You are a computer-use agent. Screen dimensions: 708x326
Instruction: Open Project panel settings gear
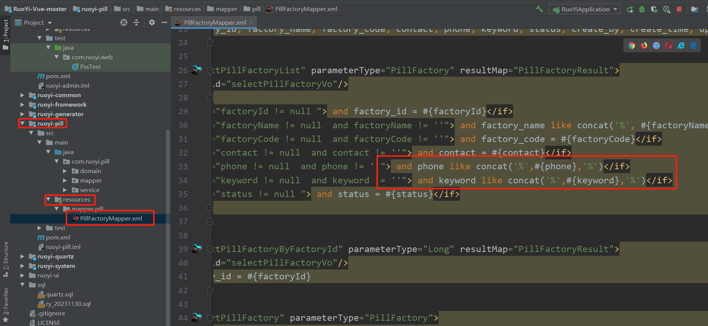152,23
